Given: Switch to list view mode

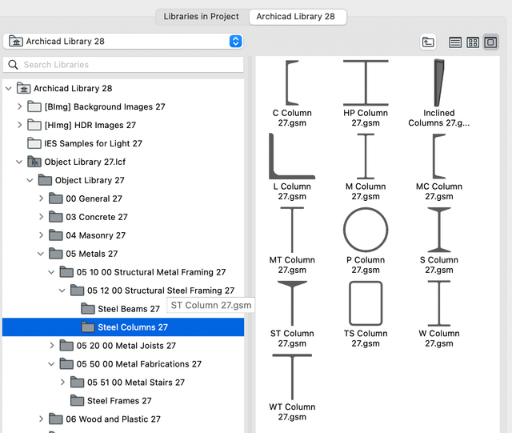Looking at the screenshot, I should [455, 42].
